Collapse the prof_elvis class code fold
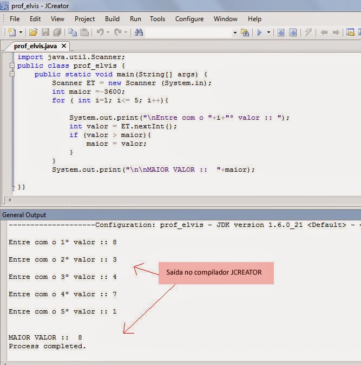361x365 pixels. tap(12, 66)
